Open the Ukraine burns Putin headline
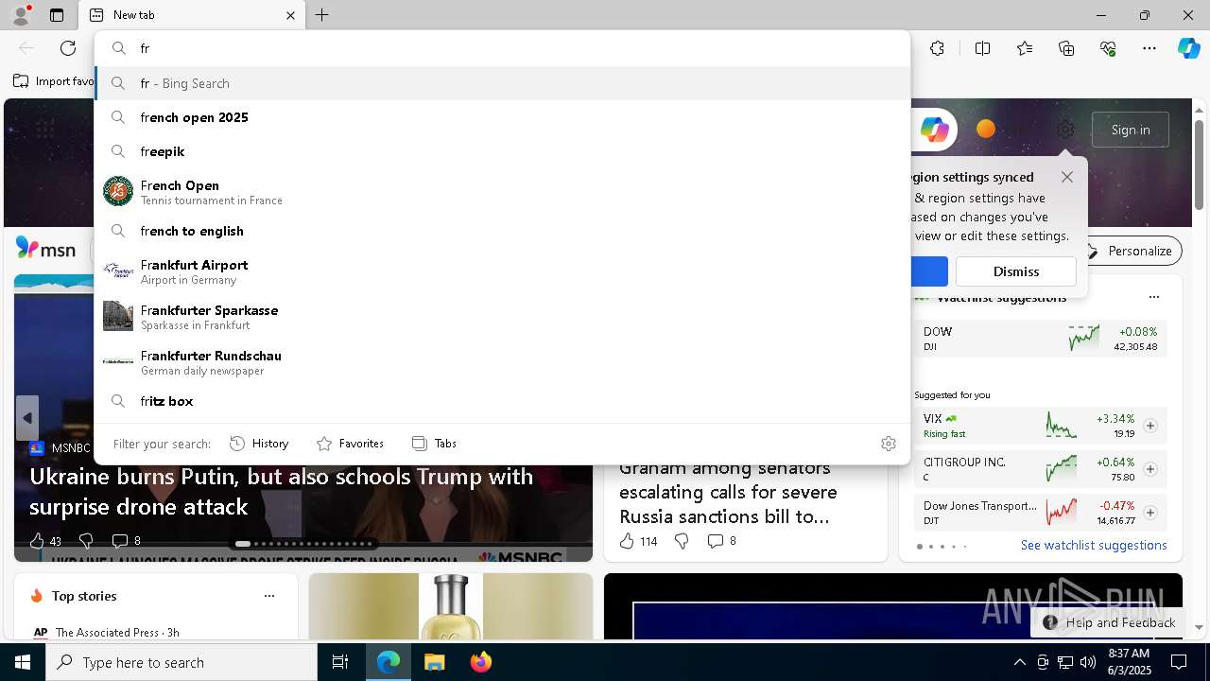Screen dimensions: 1210x681 (282, 492)
